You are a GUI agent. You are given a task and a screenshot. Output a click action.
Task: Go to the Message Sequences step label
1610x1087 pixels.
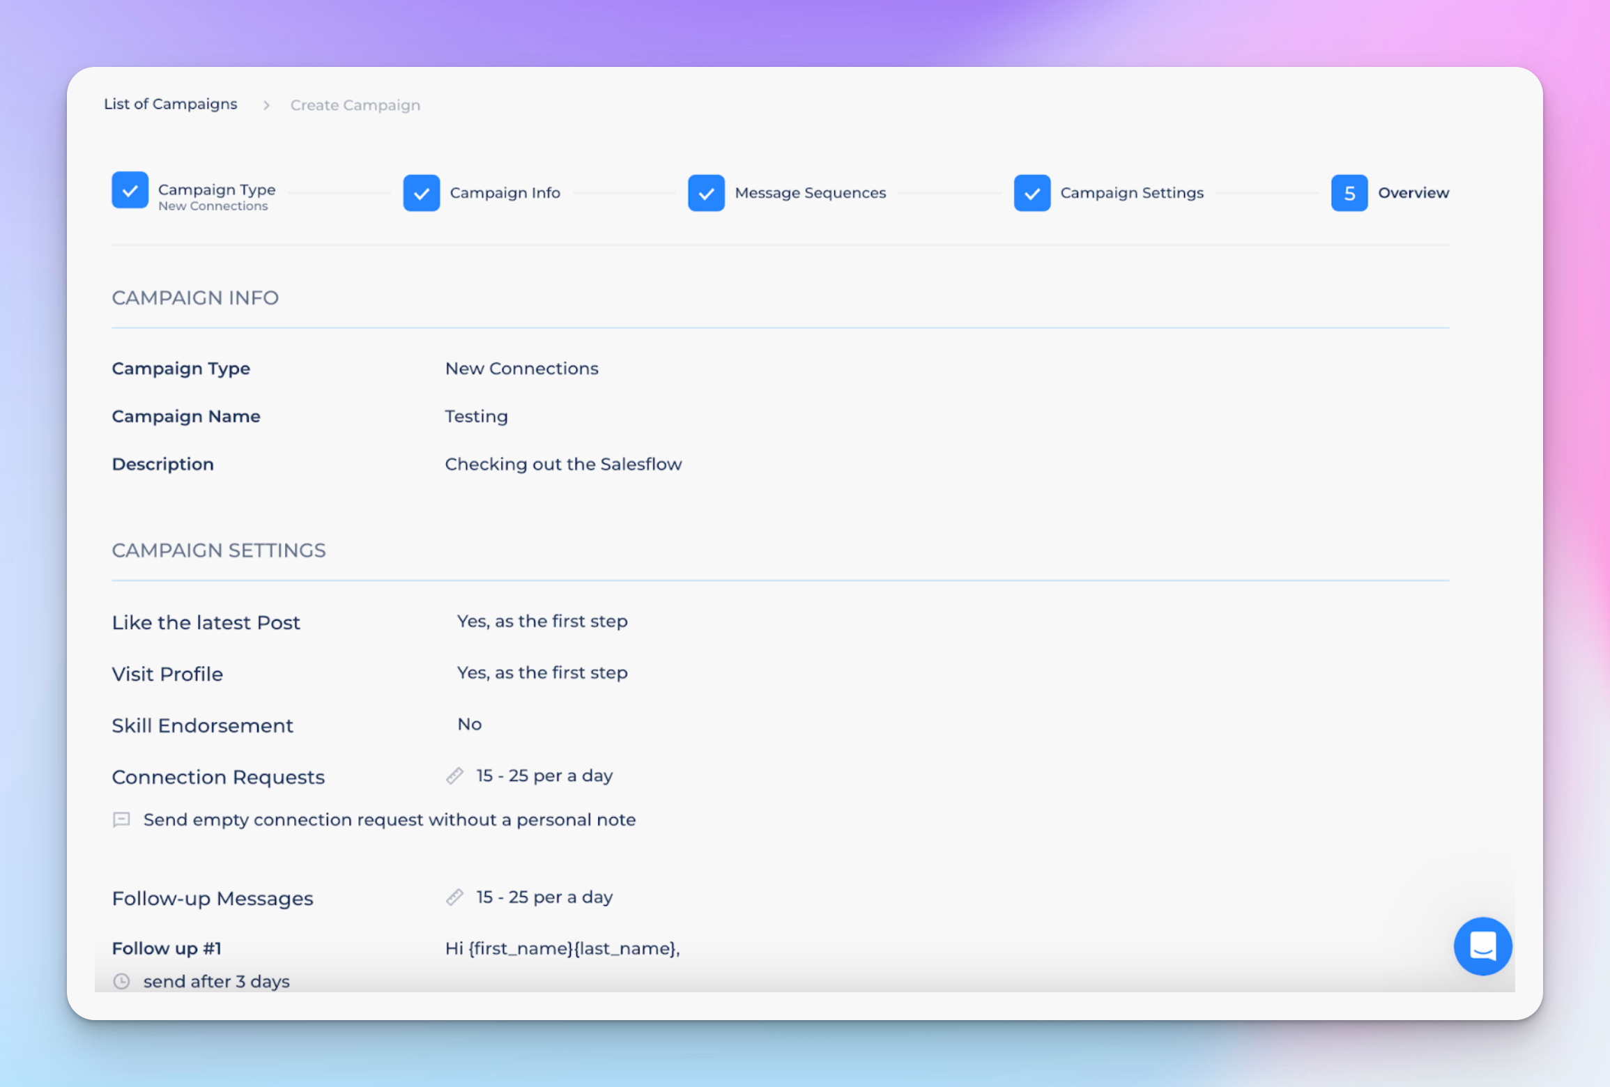pyautogui.click(x=810, y=193)
